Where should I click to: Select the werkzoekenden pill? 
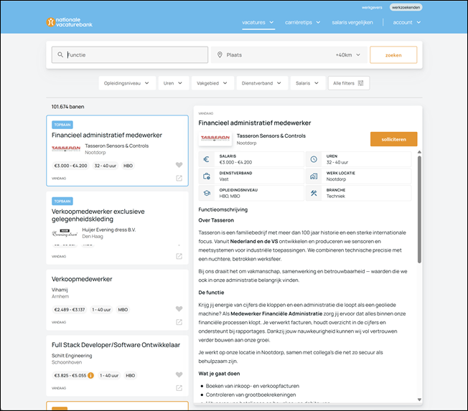tap(406, 7)
